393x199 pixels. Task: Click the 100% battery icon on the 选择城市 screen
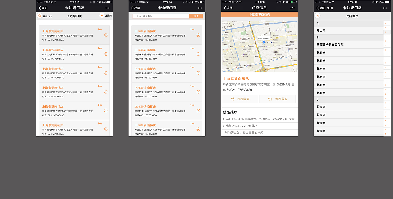[387, 2]
